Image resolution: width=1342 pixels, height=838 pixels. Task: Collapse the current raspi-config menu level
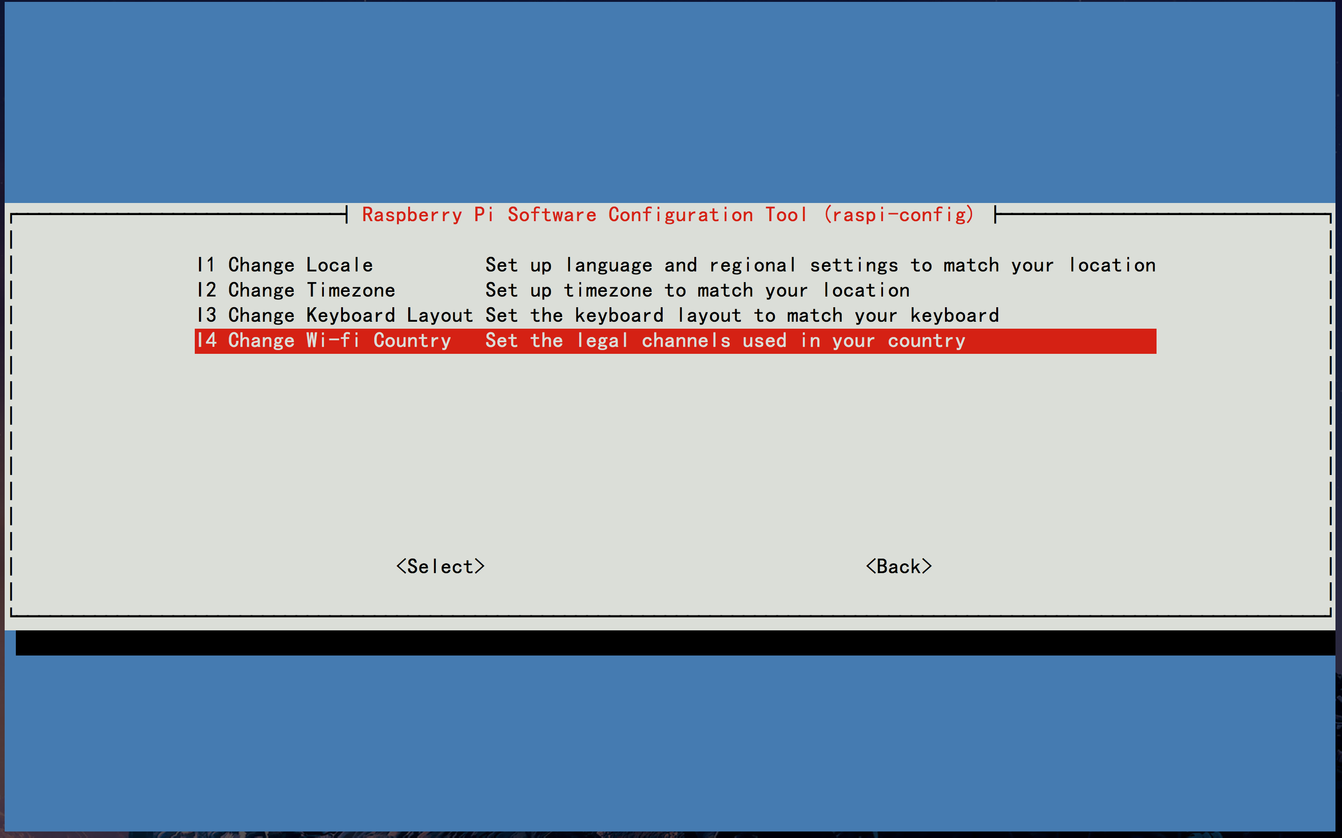coord(898,566)
